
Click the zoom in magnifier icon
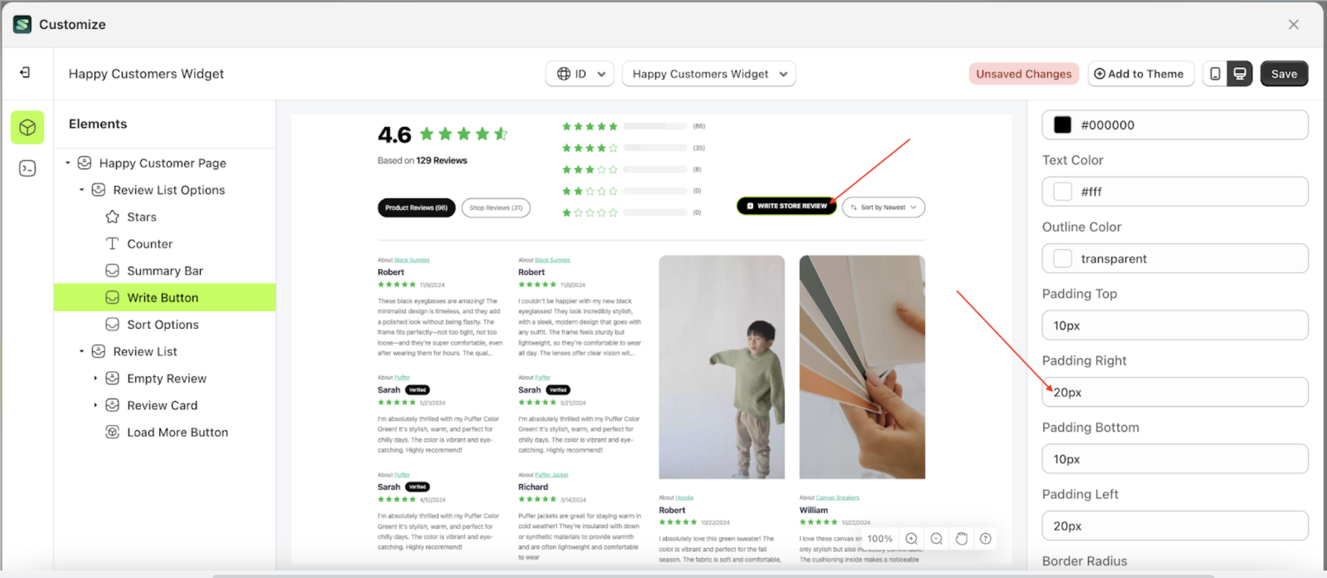(x=911, y=539)
